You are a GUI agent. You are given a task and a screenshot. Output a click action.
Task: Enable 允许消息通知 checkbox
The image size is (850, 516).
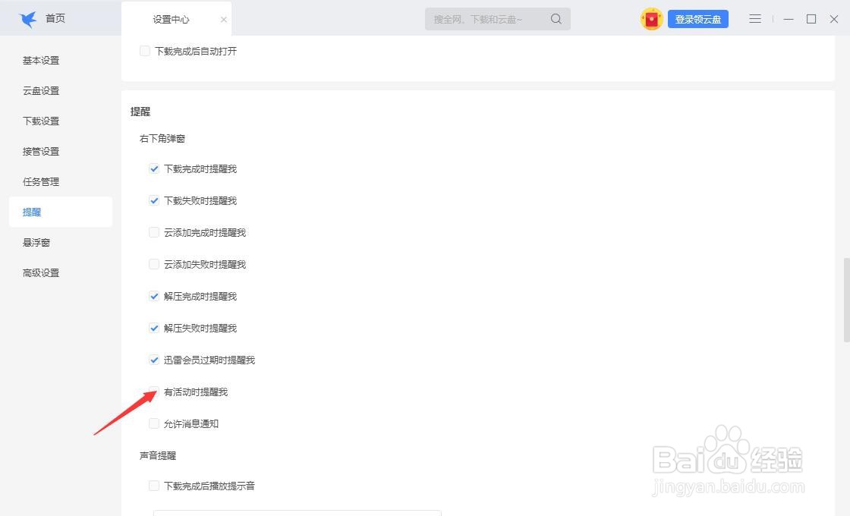click(154, 423)
